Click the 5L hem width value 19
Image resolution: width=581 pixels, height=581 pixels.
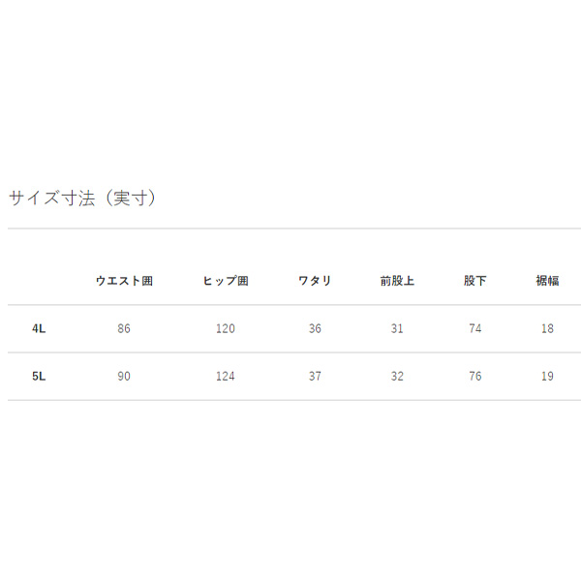[547, 377]
